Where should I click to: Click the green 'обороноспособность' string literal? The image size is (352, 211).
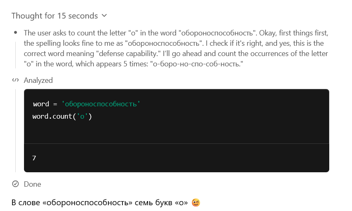pos(101,104)
